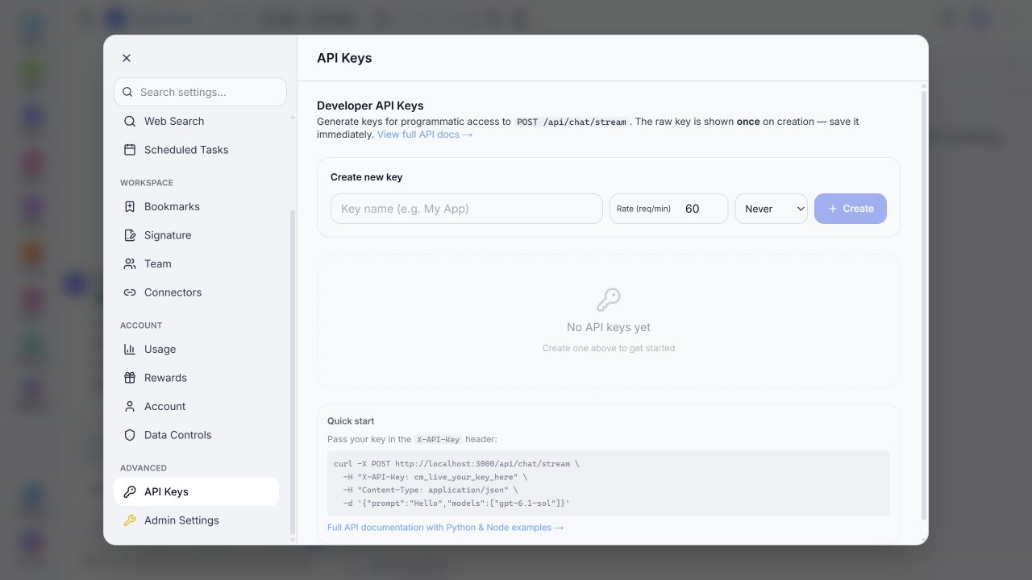
Task: Click the Web Search magnifier icon
Action: tap(130, 121)
